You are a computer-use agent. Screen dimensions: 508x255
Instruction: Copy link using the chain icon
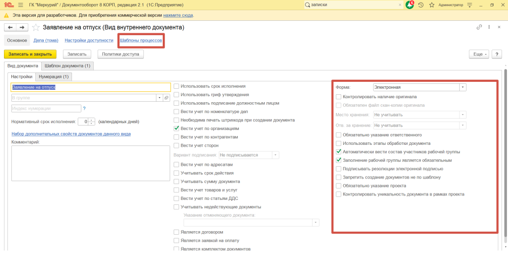click(x=479, y=27)
